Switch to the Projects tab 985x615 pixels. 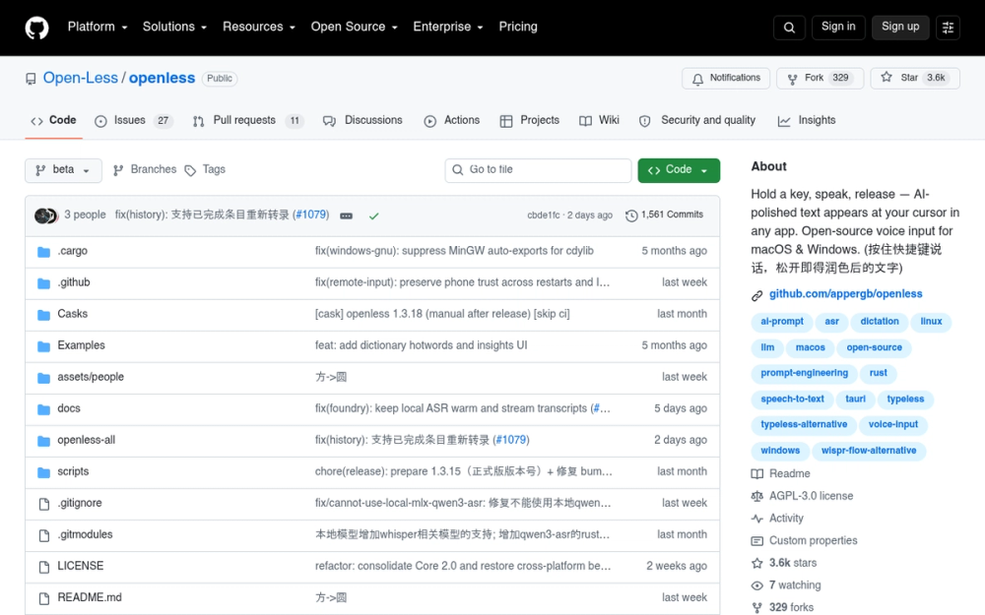530,120
